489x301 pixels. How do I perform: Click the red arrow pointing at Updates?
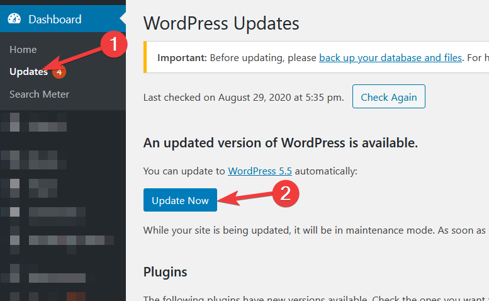(x=72, y=59)
